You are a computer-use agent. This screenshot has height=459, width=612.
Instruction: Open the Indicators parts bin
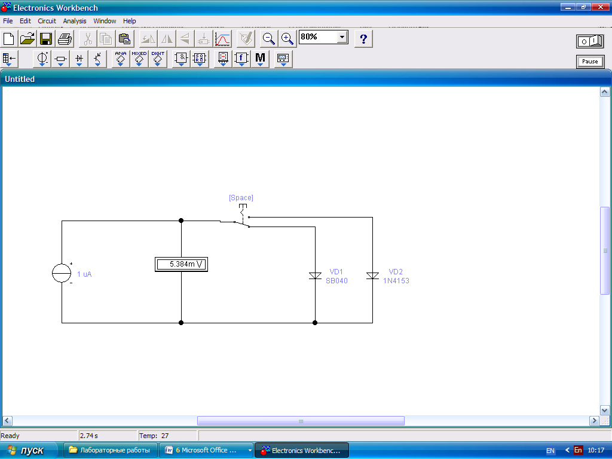coord(223,59)
